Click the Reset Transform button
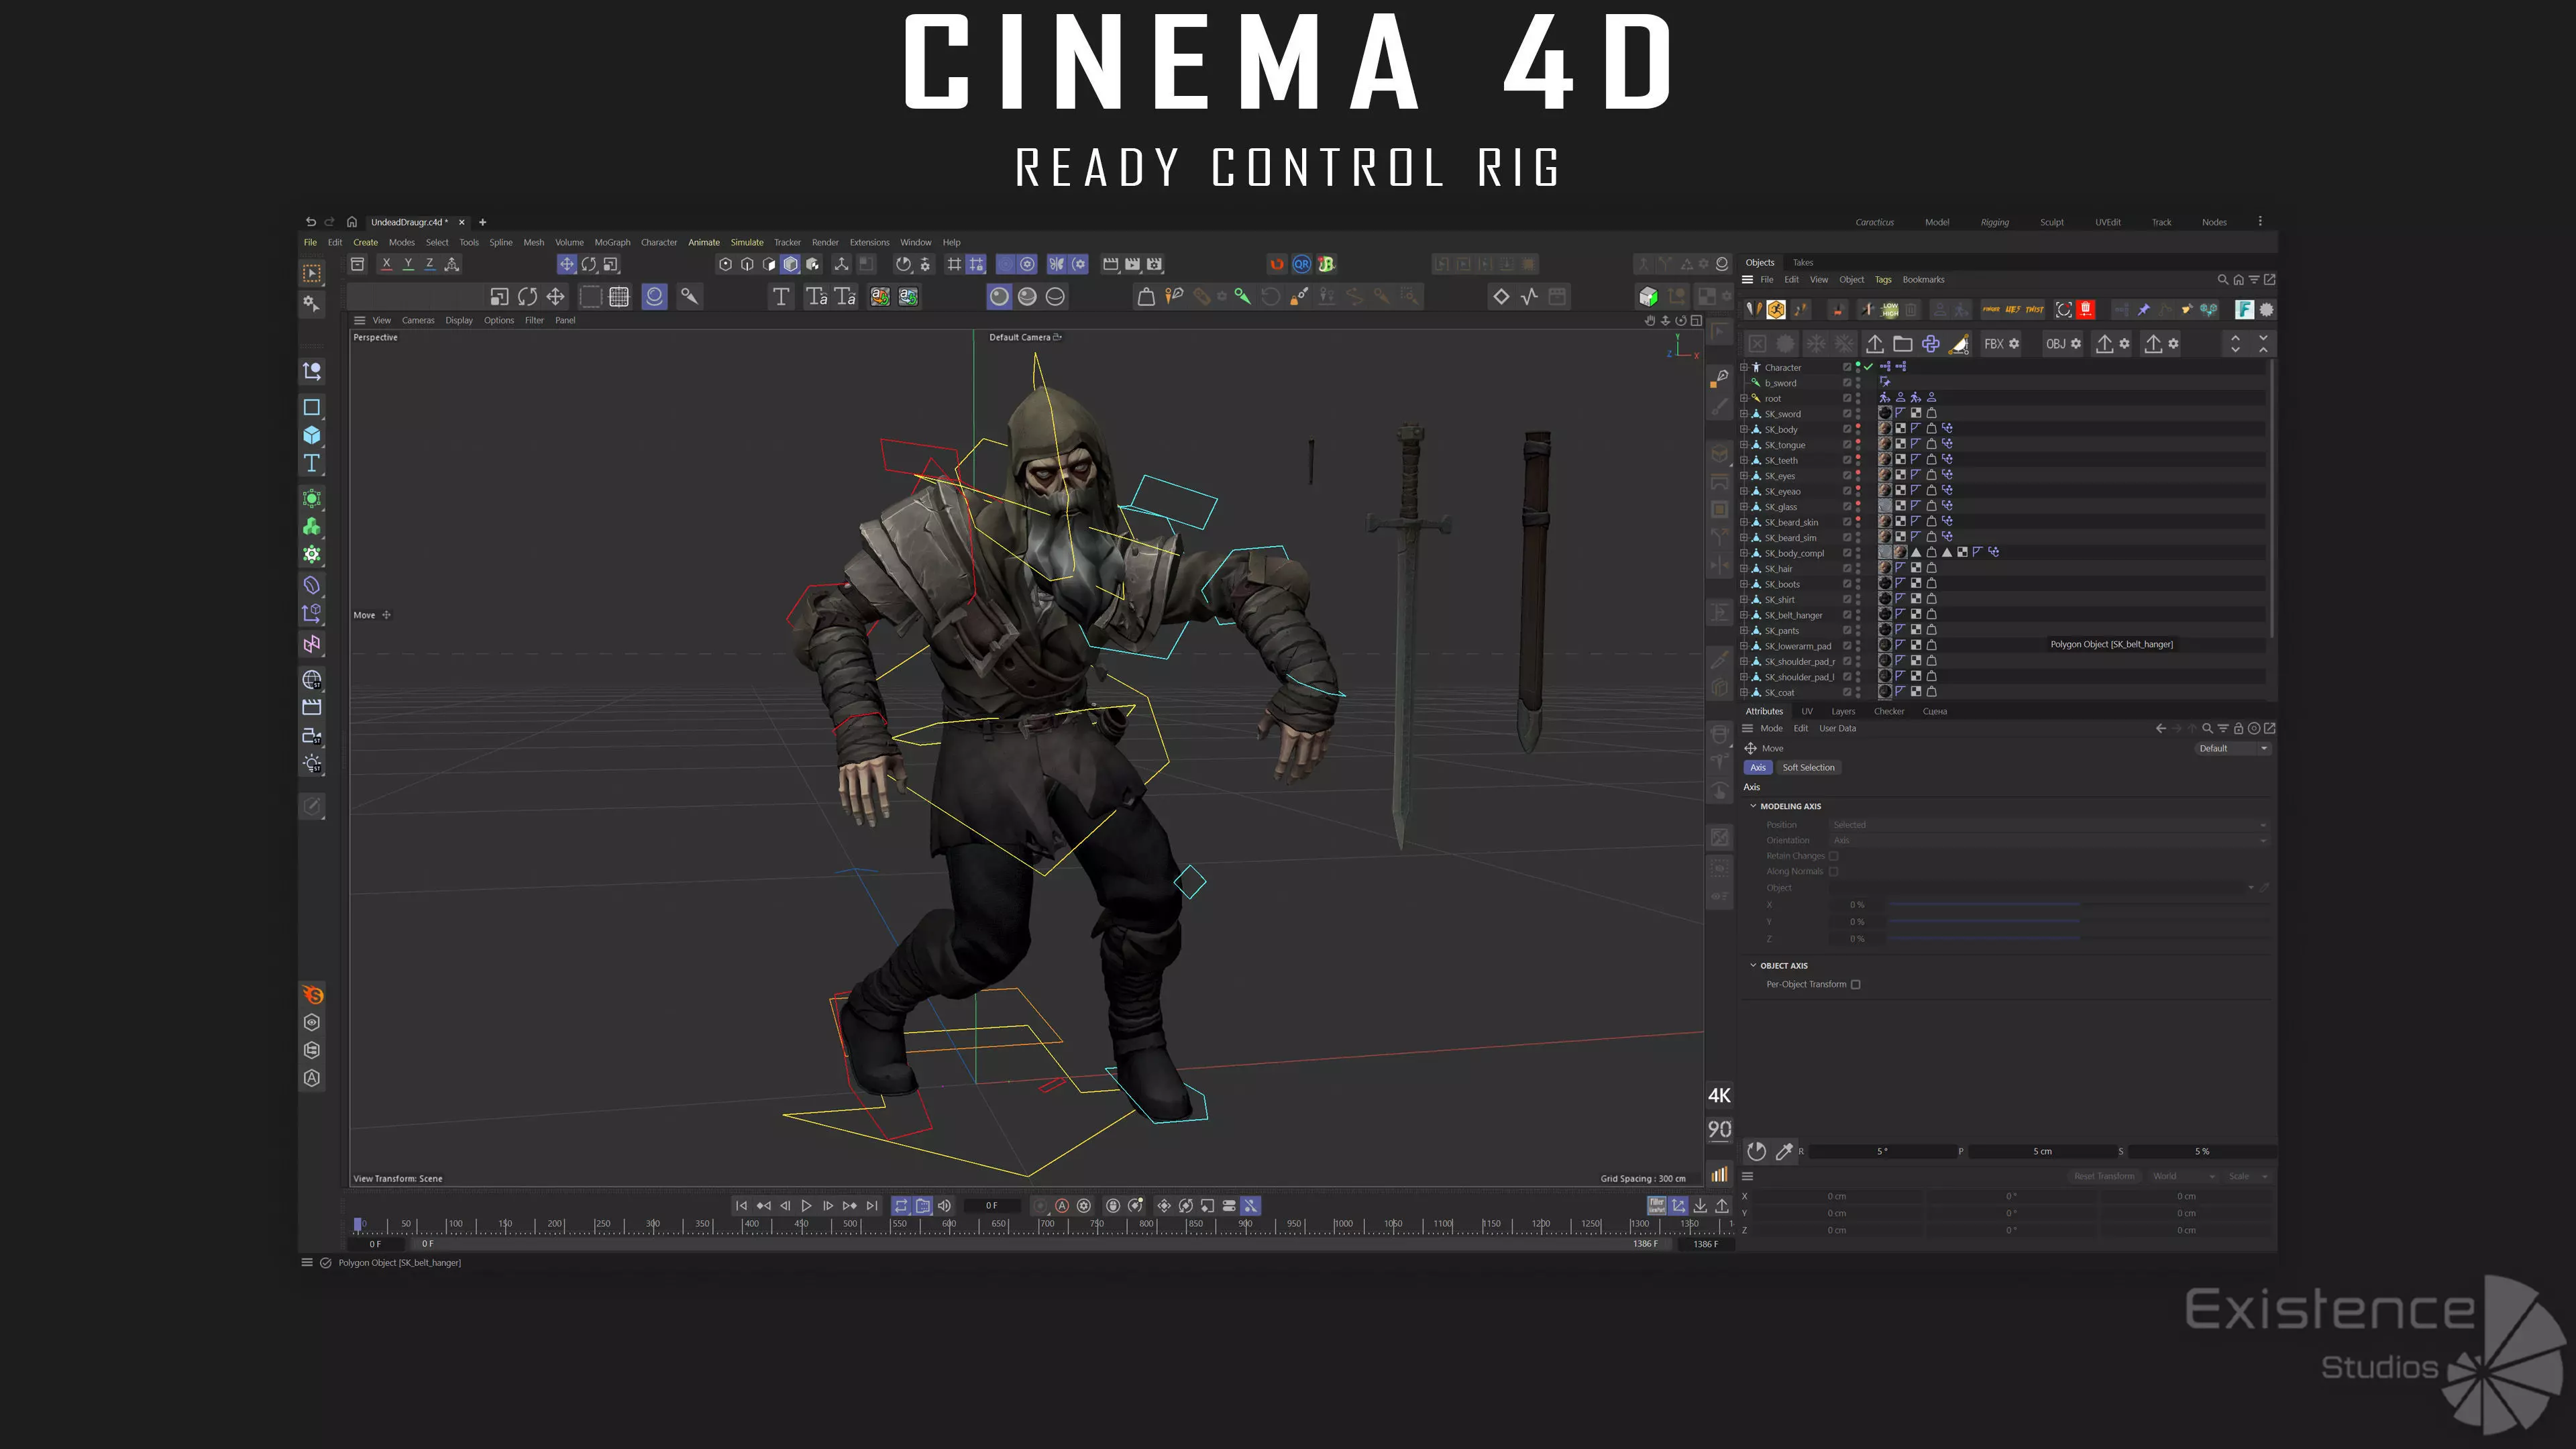The image size is (2576, 1449). point(2104,1177)
